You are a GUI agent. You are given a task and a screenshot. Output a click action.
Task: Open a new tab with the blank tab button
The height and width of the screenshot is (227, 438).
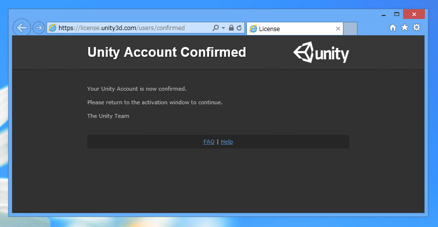click(x=350, y=29)
